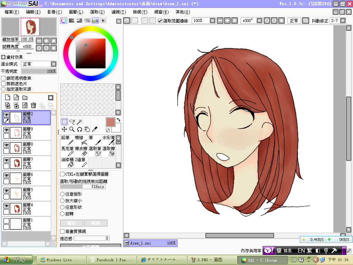Image resolution: width=353 pixels, height=265 pixels.
Task: Switch to Windows Live taskbar window
Action: point(61,260)
